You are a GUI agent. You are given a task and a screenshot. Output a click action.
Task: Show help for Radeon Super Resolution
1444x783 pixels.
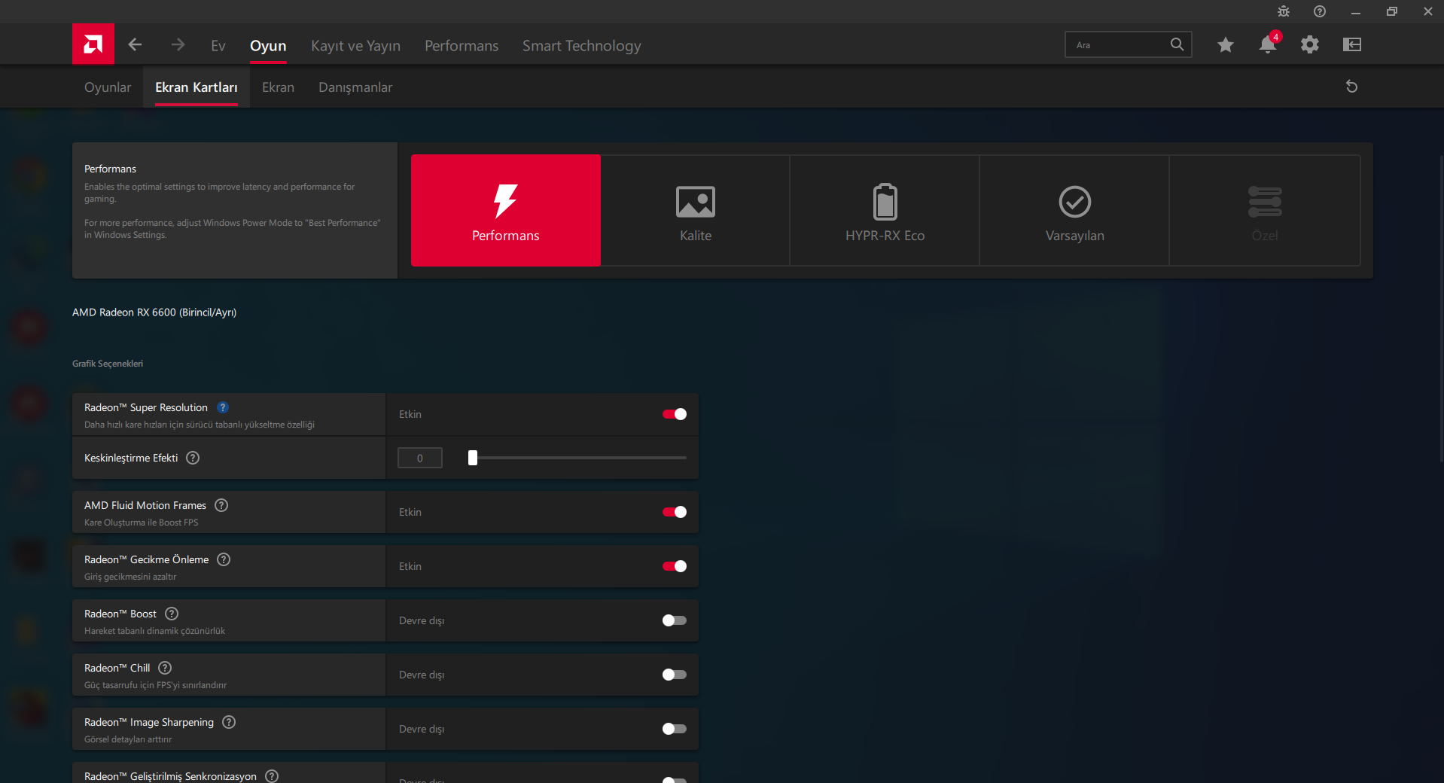[x=223, y=407]
